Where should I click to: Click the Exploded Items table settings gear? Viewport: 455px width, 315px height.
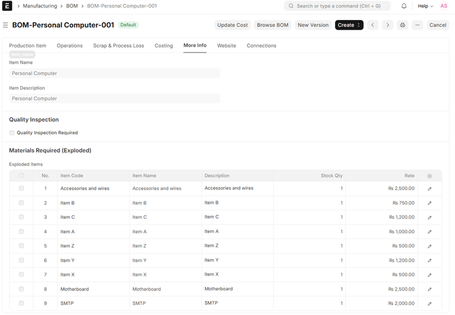pyautogui.click(x=430, y=176)
